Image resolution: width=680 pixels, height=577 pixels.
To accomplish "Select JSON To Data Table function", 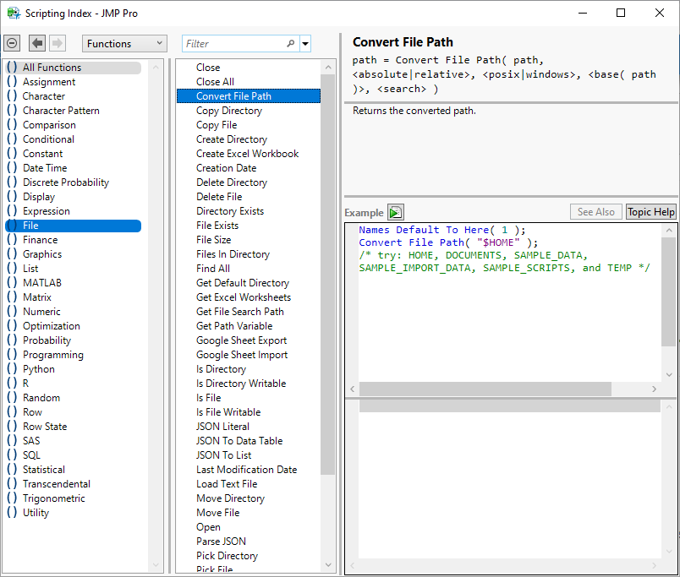I will pyautogui.click(x=239, y=441).
